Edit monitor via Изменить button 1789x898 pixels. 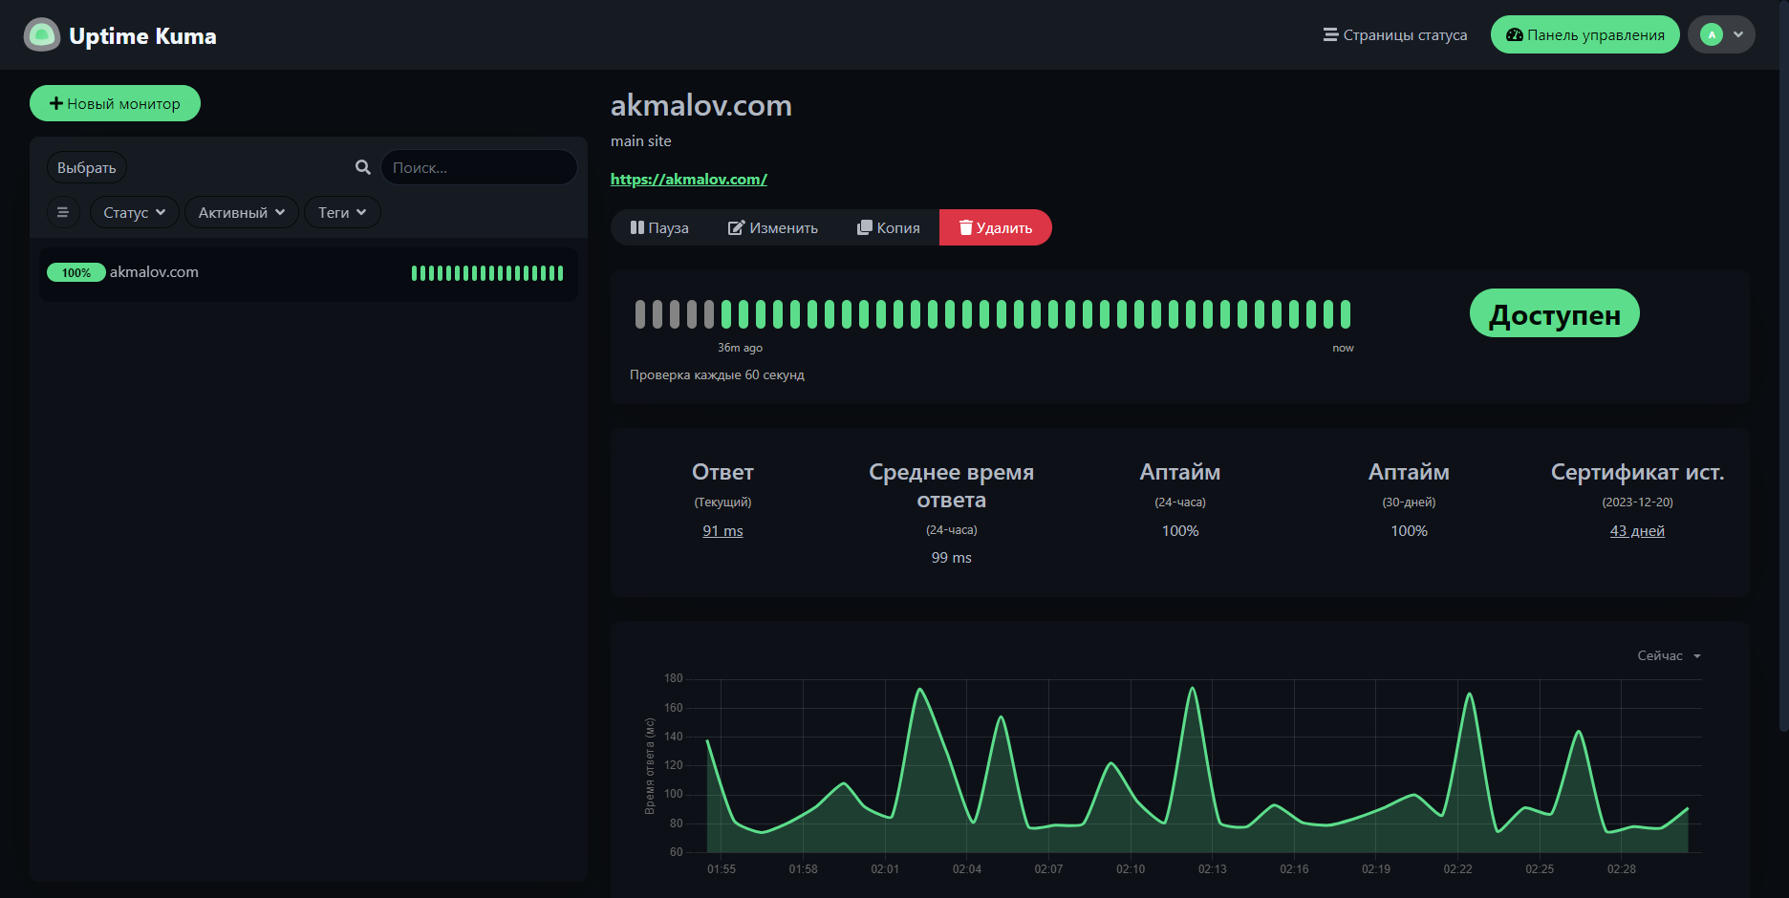click(x=773, y=227)
